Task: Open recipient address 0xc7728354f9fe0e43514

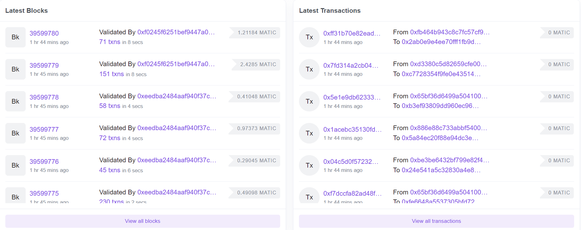Action: pos(441,74)
